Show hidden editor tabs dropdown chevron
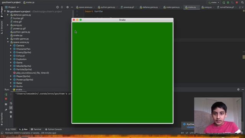This screenshot has height=138, width=245. click(x=243, y=7)
